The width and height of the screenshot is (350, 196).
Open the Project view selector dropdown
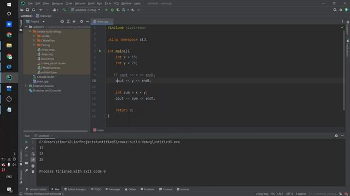[35, 22]
